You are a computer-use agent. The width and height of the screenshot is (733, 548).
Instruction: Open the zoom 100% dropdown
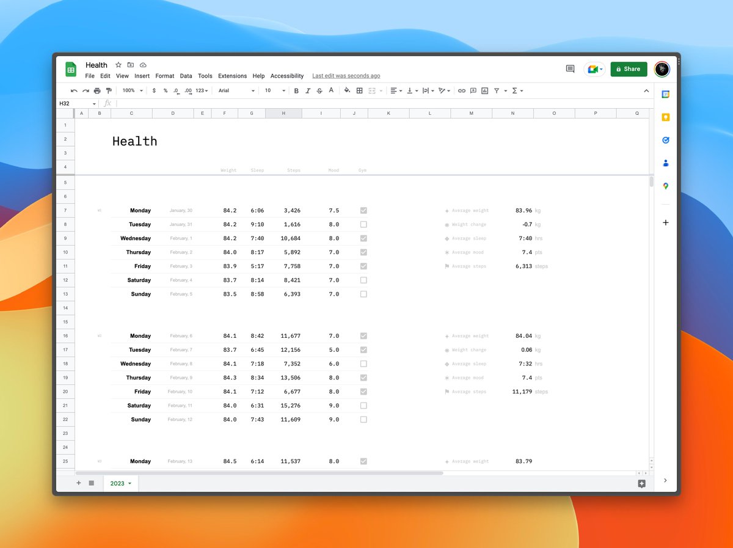[x=133, y=90]
